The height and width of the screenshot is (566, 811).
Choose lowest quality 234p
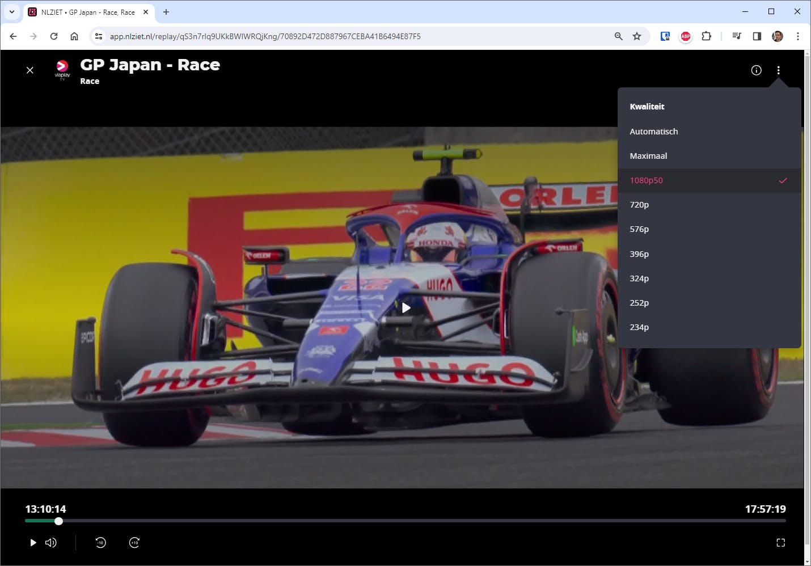[x=709, y=327]
